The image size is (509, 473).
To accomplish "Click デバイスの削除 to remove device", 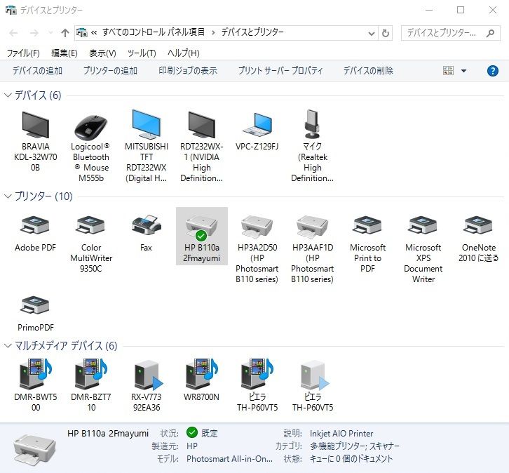I will pyautogui.click(x=368, y=70).
